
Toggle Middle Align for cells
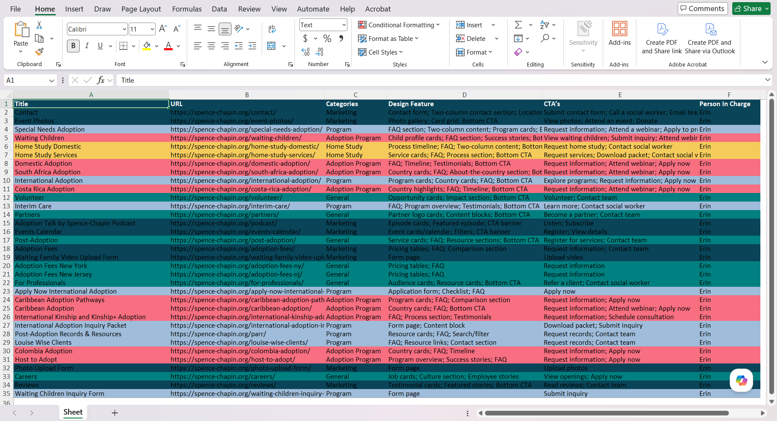pos(211,29)
